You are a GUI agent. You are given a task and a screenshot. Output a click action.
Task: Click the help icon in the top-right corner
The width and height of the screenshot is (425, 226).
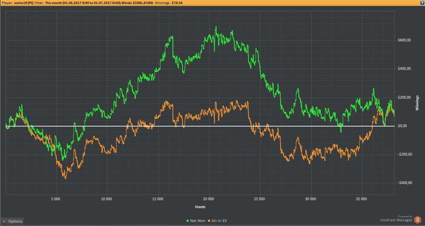pos(422,2)
